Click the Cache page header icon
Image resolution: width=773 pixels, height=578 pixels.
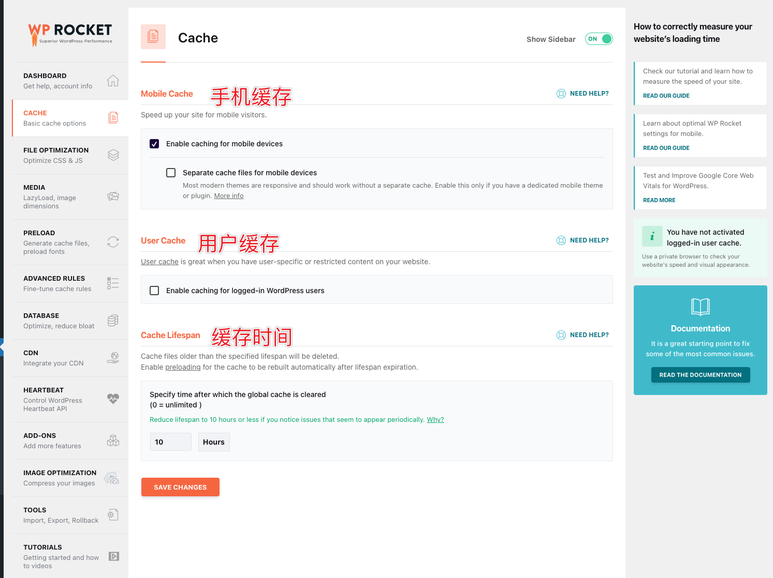coord(153,37)
